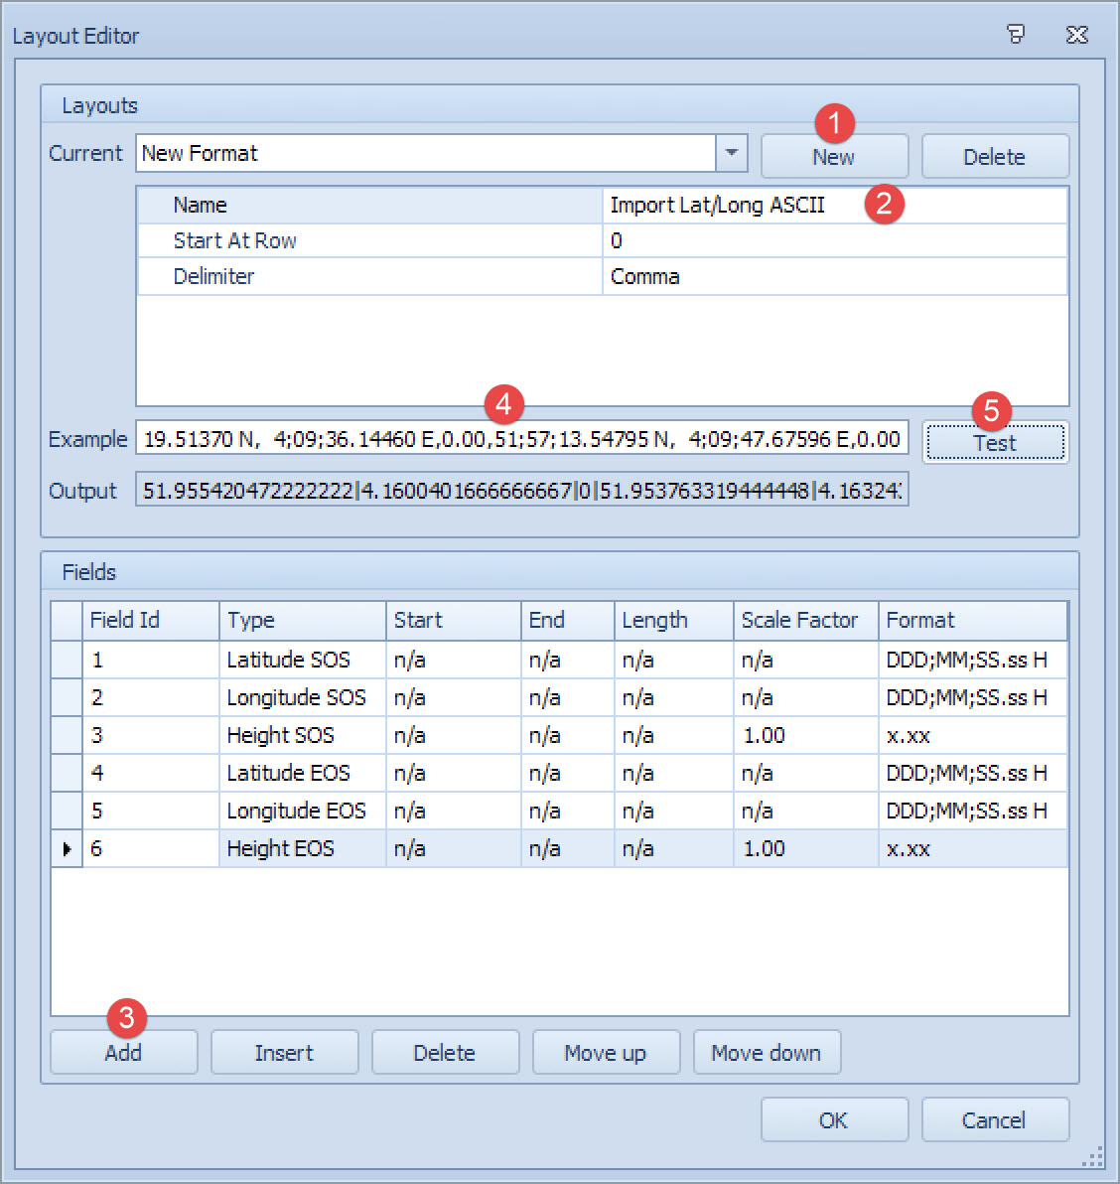Select the Start At Row value cell
This screenshot has height=1184, width=1120.
[x=834, y=241]
